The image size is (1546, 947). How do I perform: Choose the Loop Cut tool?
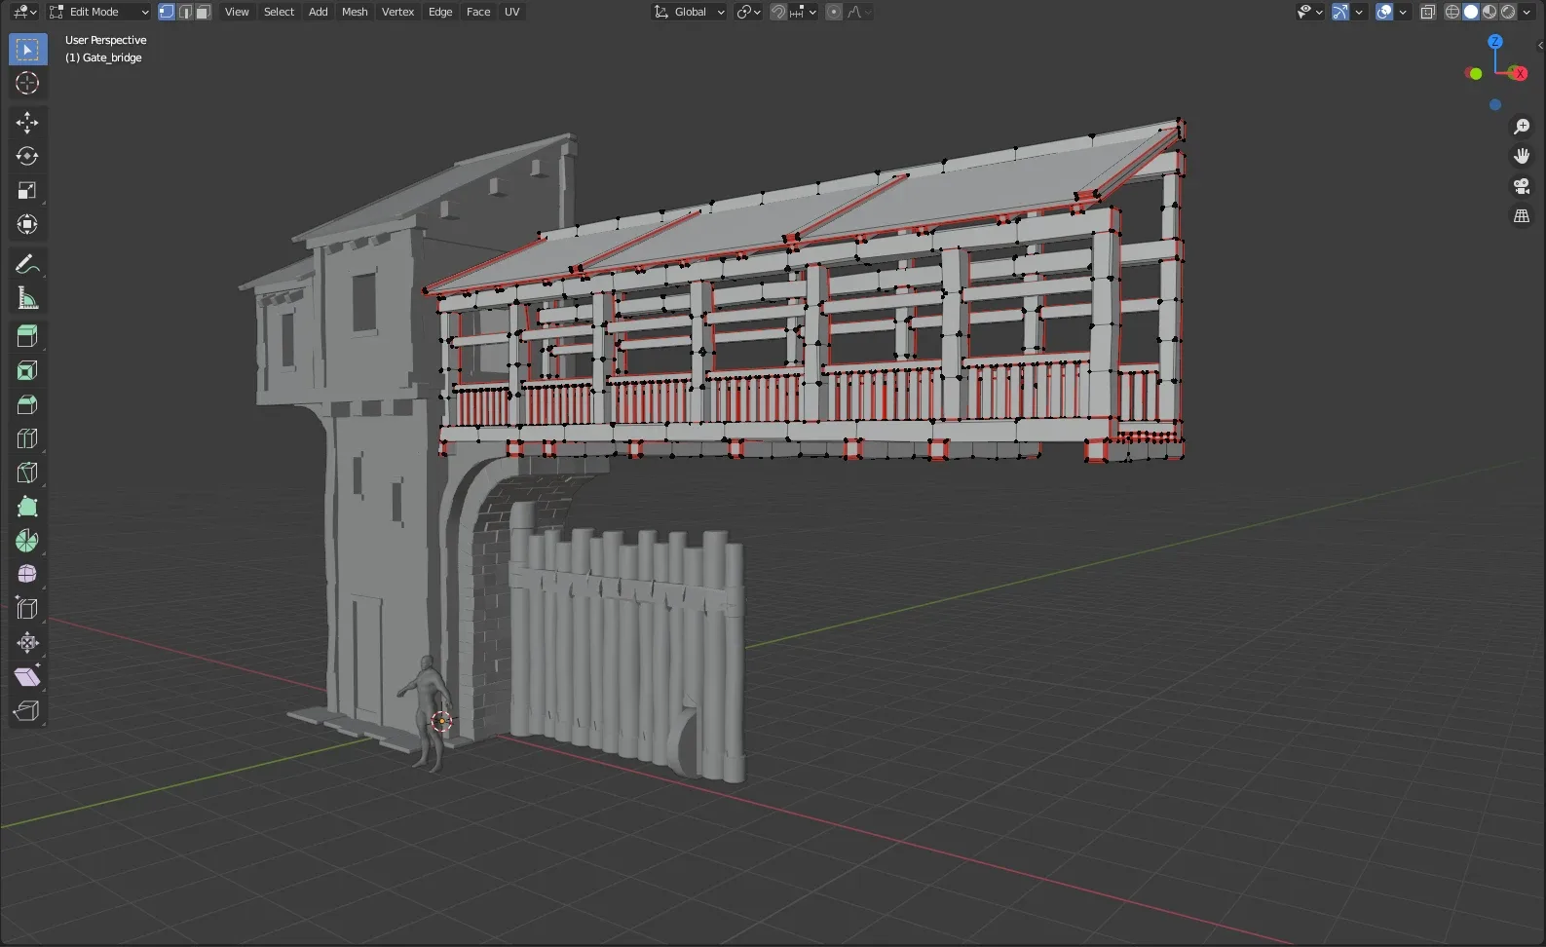coord(27,438)
